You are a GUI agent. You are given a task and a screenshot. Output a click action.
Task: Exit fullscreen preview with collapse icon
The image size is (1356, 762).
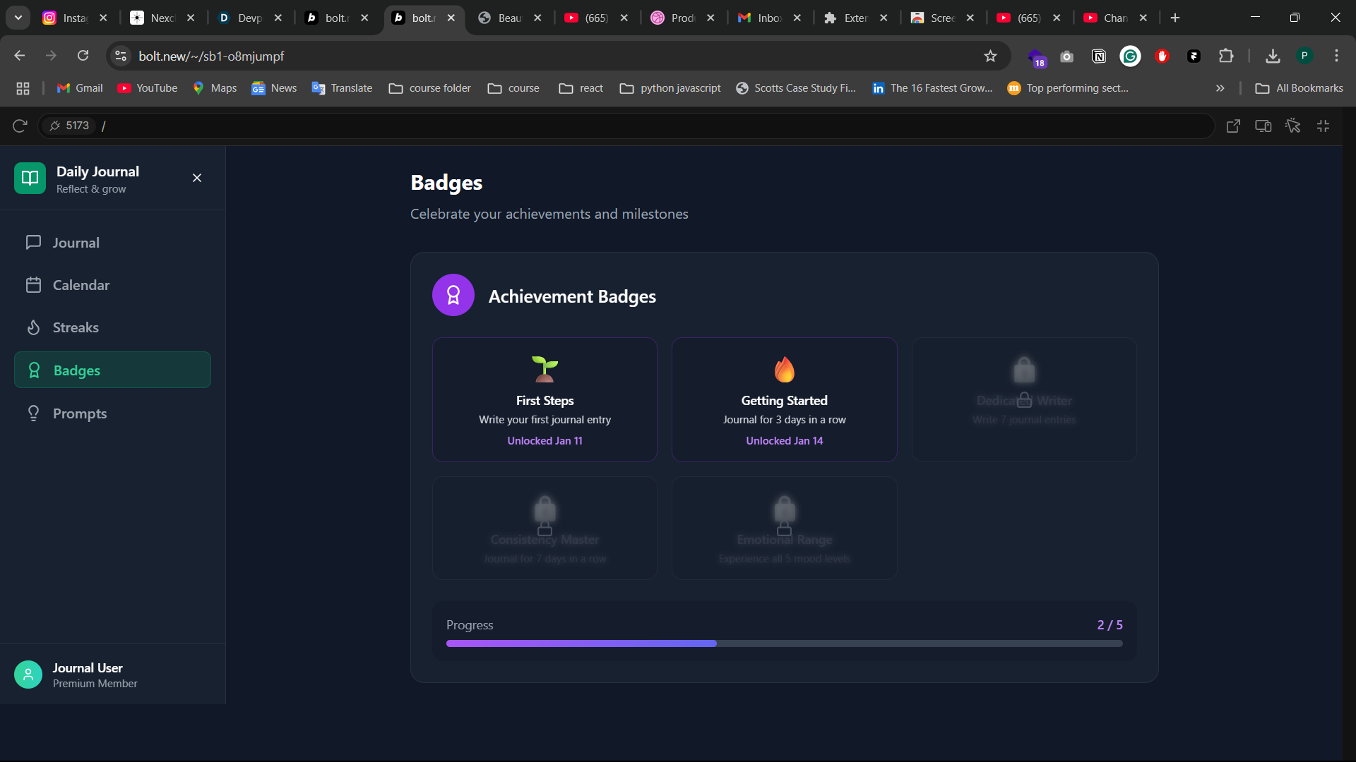[1323, 126]
